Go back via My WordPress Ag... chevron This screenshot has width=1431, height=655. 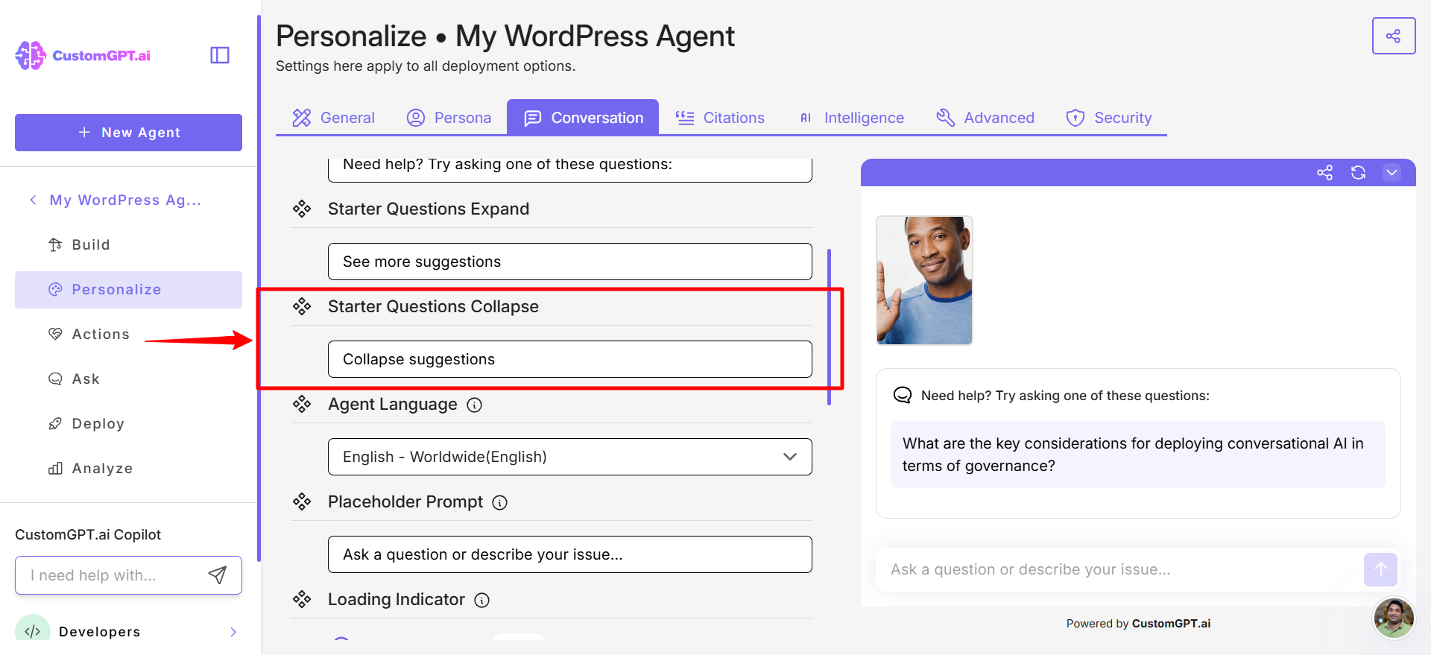click(x=33, y=200)
